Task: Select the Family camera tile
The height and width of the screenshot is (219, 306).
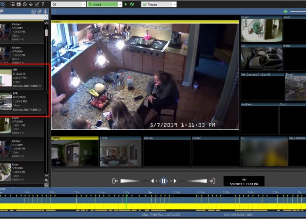Action: (75, 152)
